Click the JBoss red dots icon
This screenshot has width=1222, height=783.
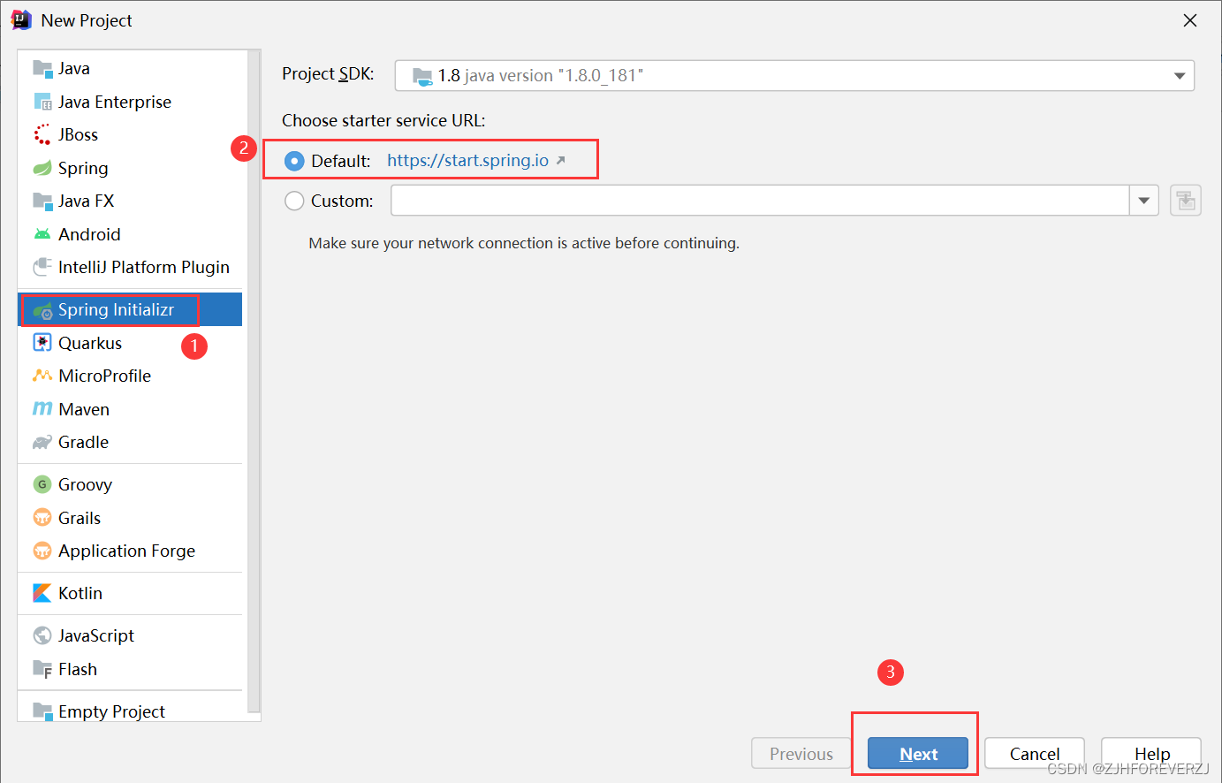coord(42,134)
